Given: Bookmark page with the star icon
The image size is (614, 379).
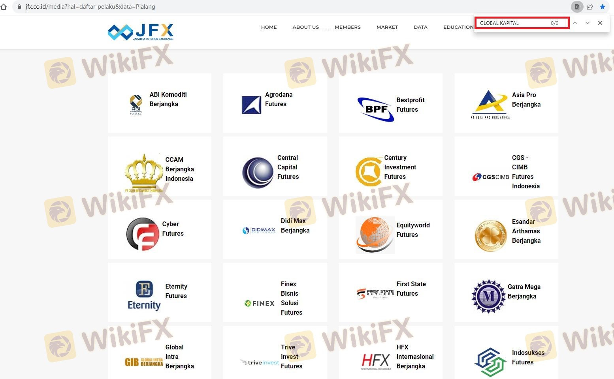Looking at the screenshot, I should coord(603,7).
